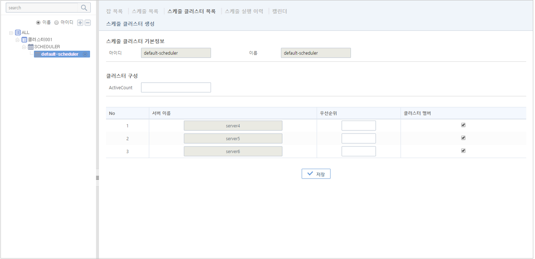Uncheck cluster member checkbox for server4
Screen dimensions: 535x259
coord(463,125)
